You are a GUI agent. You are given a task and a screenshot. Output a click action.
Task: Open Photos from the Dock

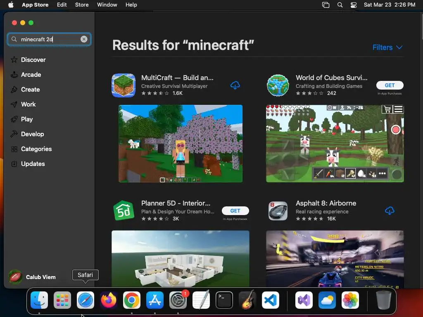[x=350, y=300]
